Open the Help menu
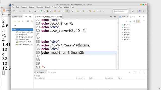The width and height of the screenshot is (161, 90). pos(73,7)
